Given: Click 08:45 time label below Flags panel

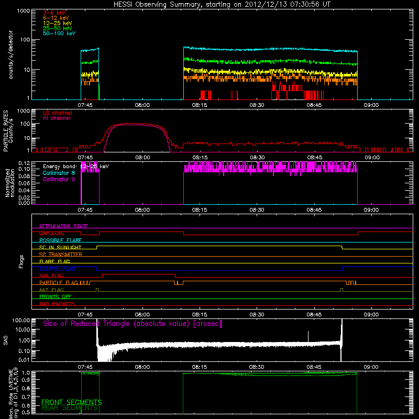Looking at the screenshot, I should [x=314, y=315].
